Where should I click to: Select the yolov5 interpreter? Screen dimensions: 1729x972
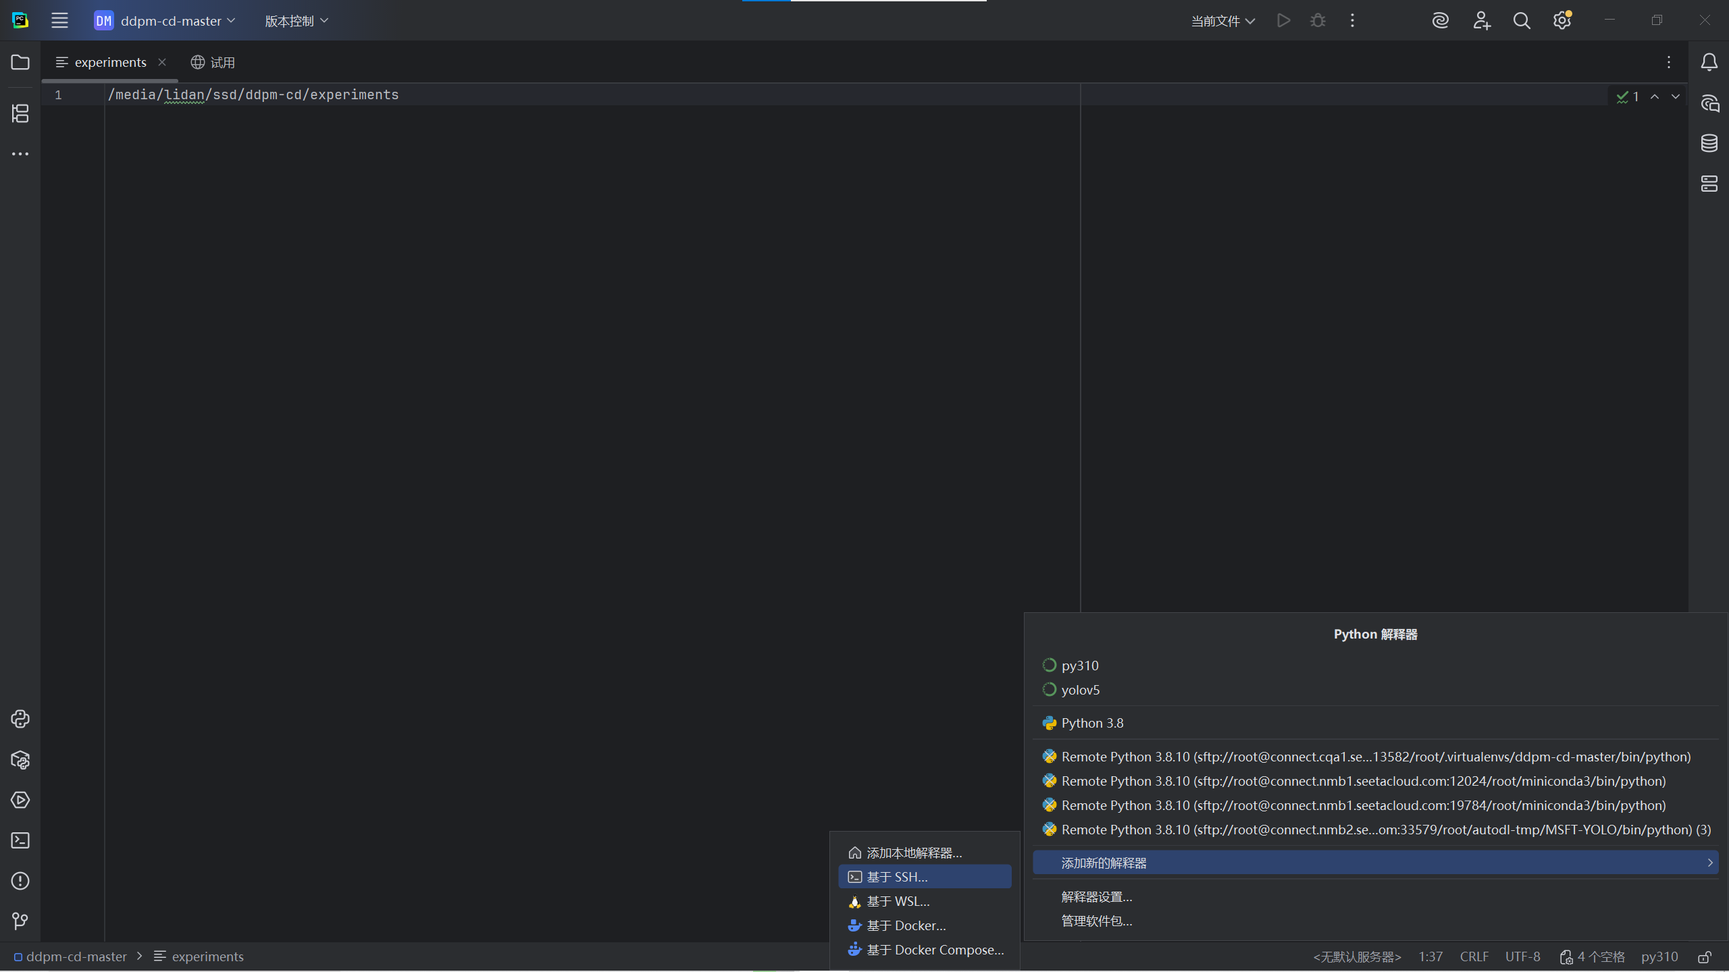(1080, 690)
